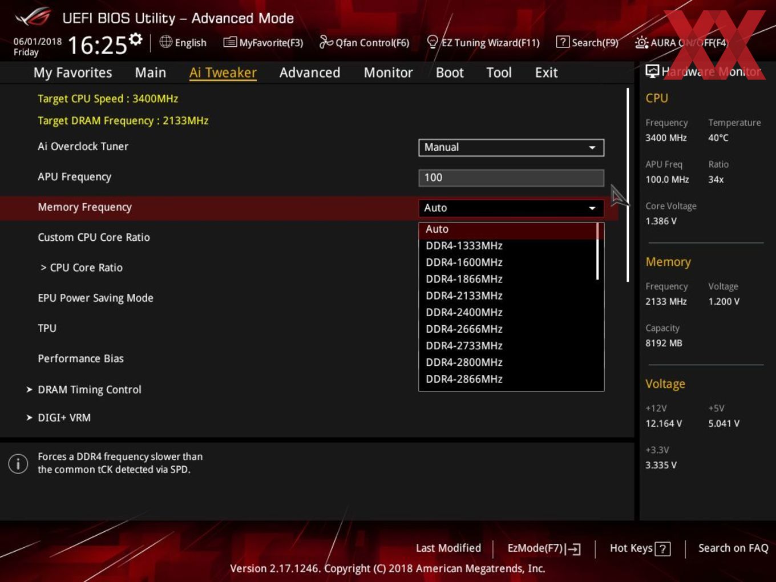The height and width of the screenshot is (582, 776).
Task: Select the CPU Core Ratio sub-item
Action: pos(82,268)
